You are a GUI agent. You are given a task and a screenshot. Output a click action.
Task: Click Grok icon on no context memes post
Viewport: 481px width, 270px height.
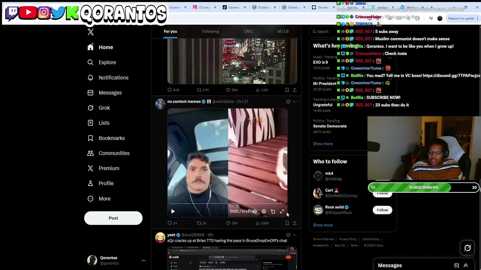(288, 102)
